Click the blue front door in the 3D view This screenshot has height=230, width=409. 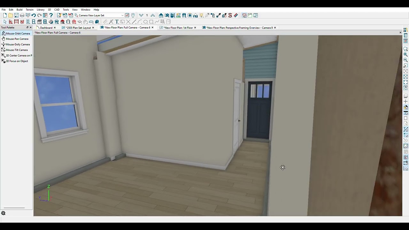pyautogui.click(x=259, y=110)
